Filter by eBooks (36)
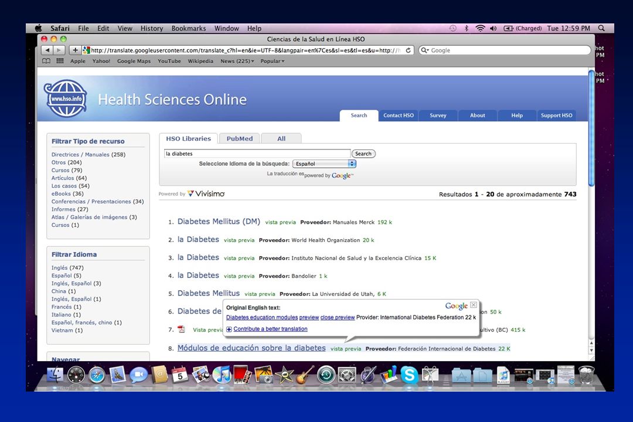633x422 pixels. coord(67,193)
